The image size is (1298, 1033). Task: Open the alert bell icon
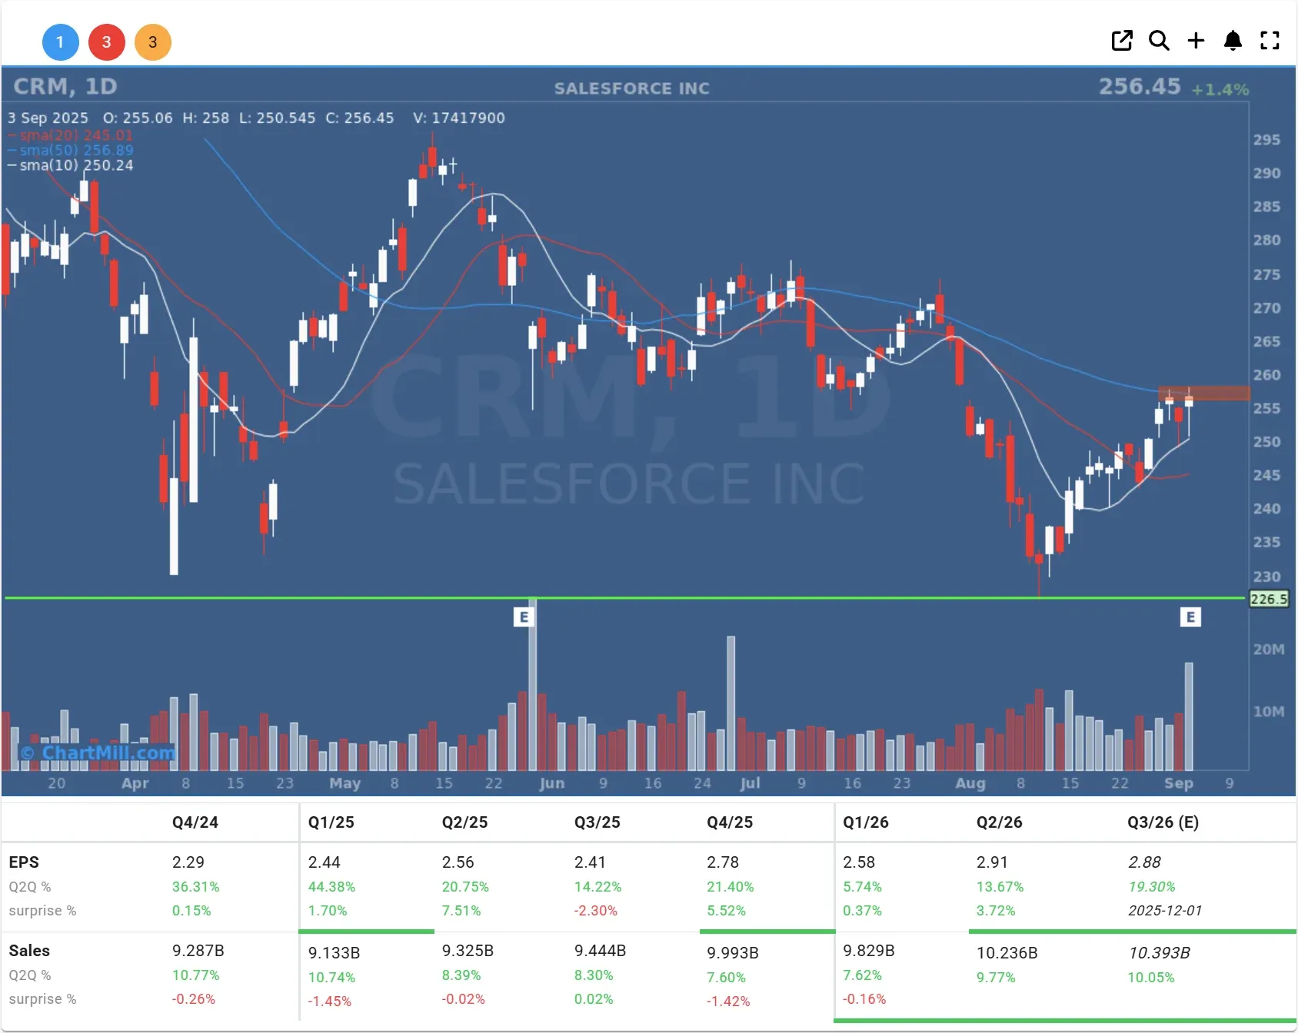tap(1233, 41)
